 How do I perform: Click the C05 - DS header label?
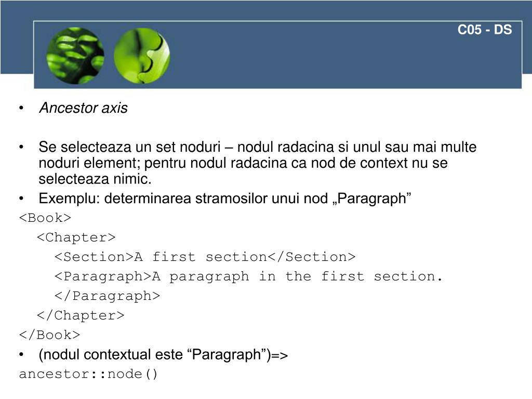coord(485,30)
